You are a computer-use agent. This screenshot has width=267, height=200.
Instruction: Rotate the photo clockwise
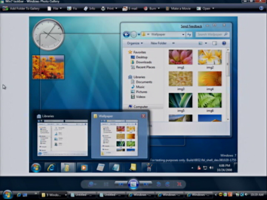point(168,184)
